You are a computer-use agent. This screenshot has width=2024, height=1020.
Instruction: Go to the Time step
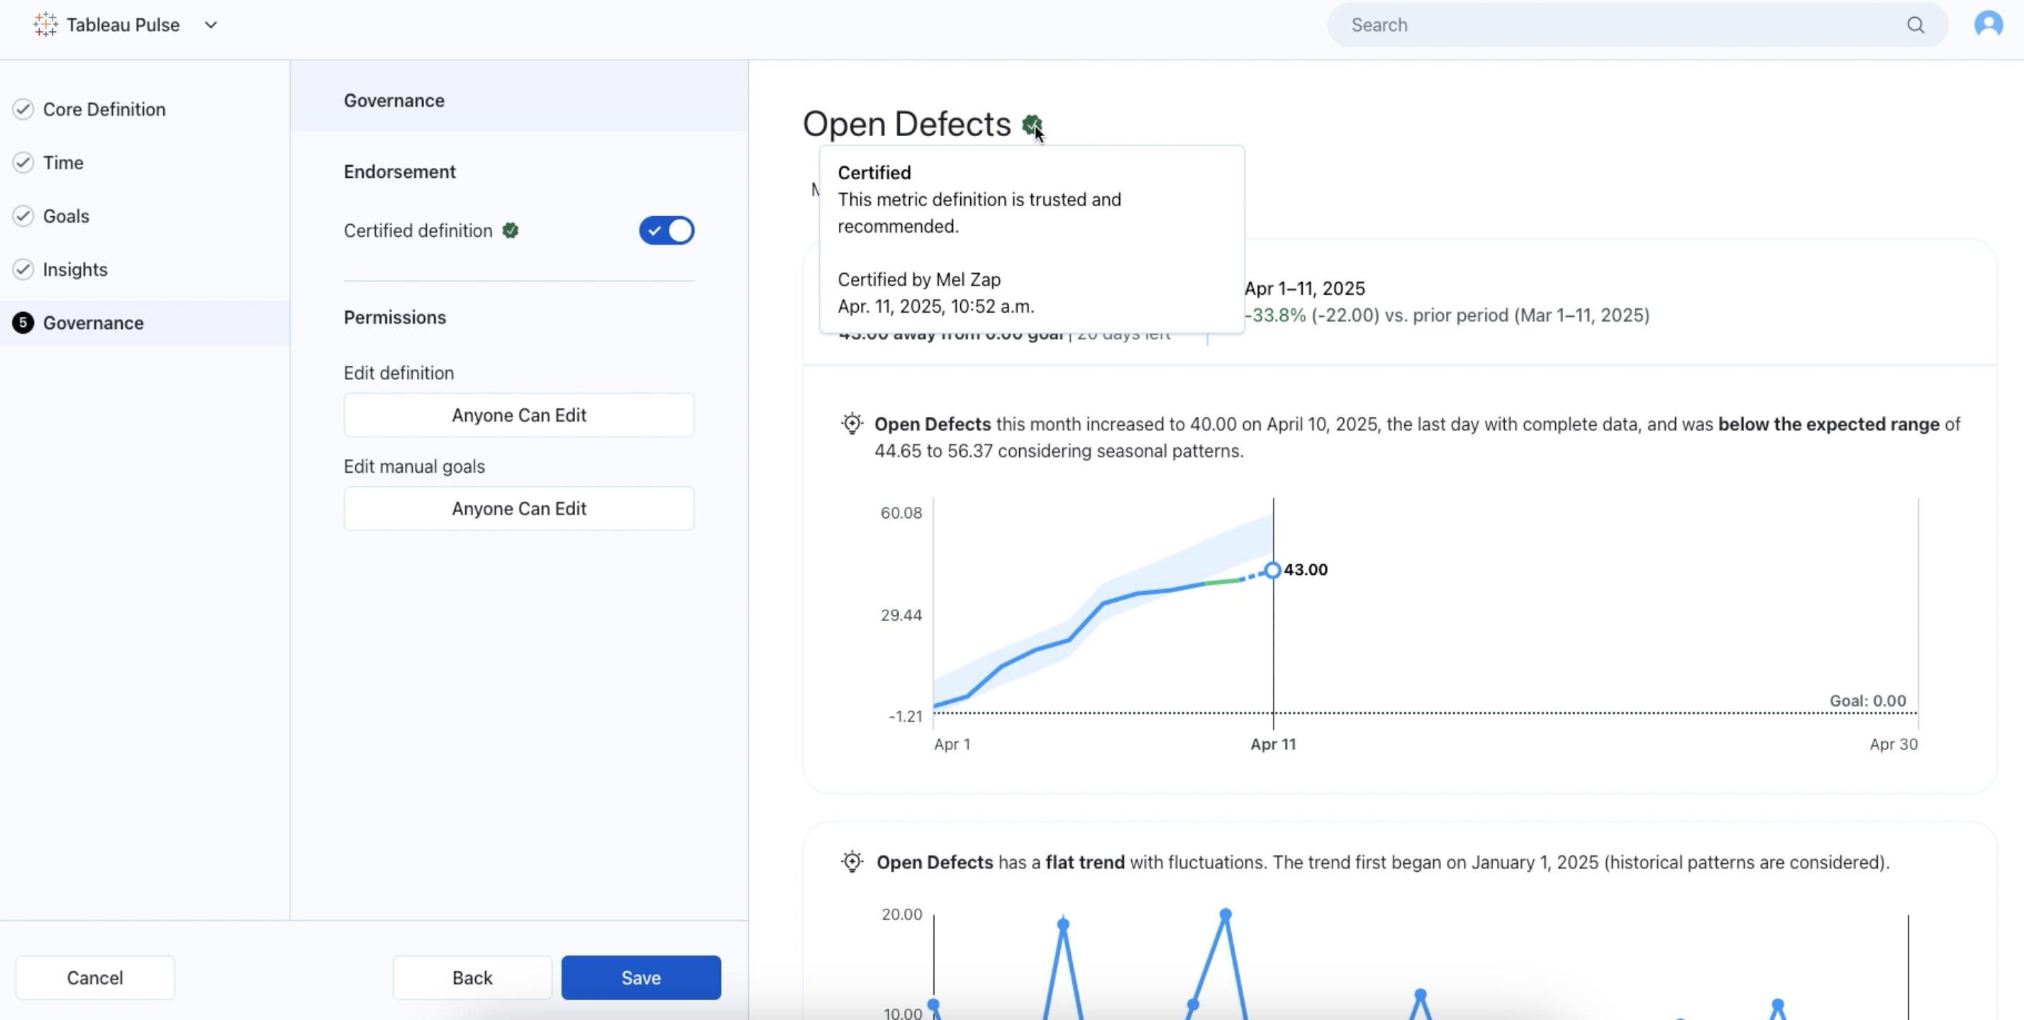point(63,162)
